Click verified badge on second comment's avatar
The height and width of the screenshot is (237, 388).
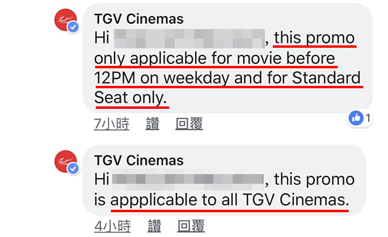tap(73, 169)
